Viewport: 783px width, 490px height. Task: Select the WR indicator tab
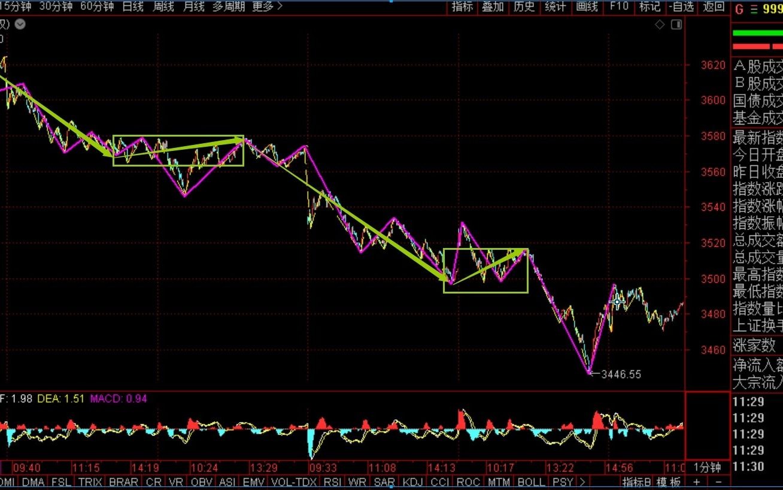(x=357, y=482)
